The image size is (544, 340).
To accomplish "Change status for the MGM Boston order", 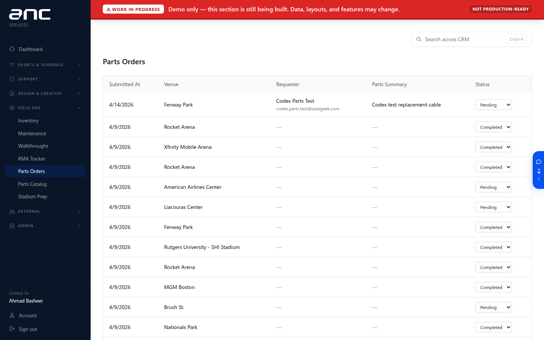I will [x=493, y=287].
